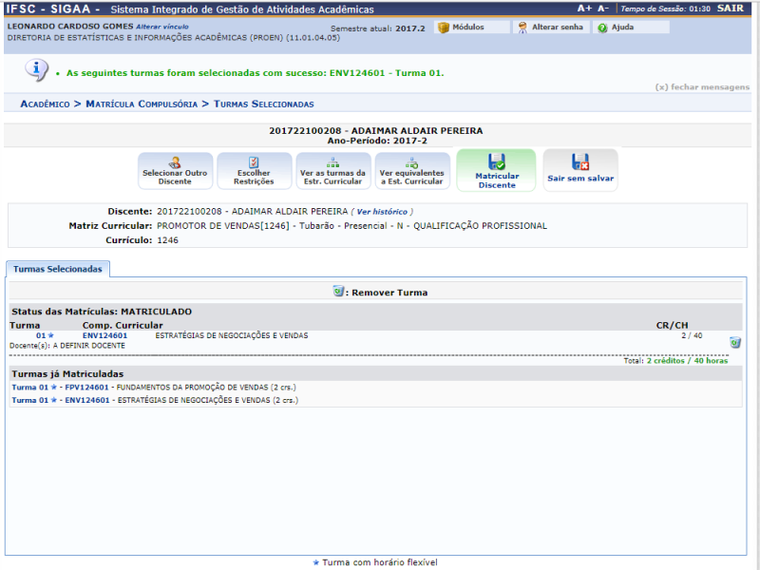The image size is (760, 570).
Task: Open the Ver histórico link
Action: pos(382,211)
